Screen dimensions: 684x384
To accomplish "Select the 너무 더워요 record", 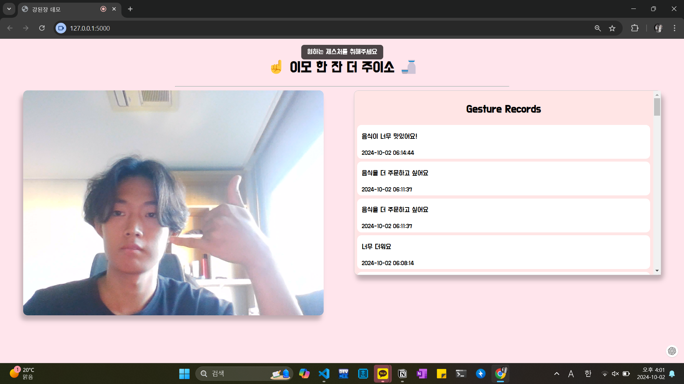I will 503,252.
